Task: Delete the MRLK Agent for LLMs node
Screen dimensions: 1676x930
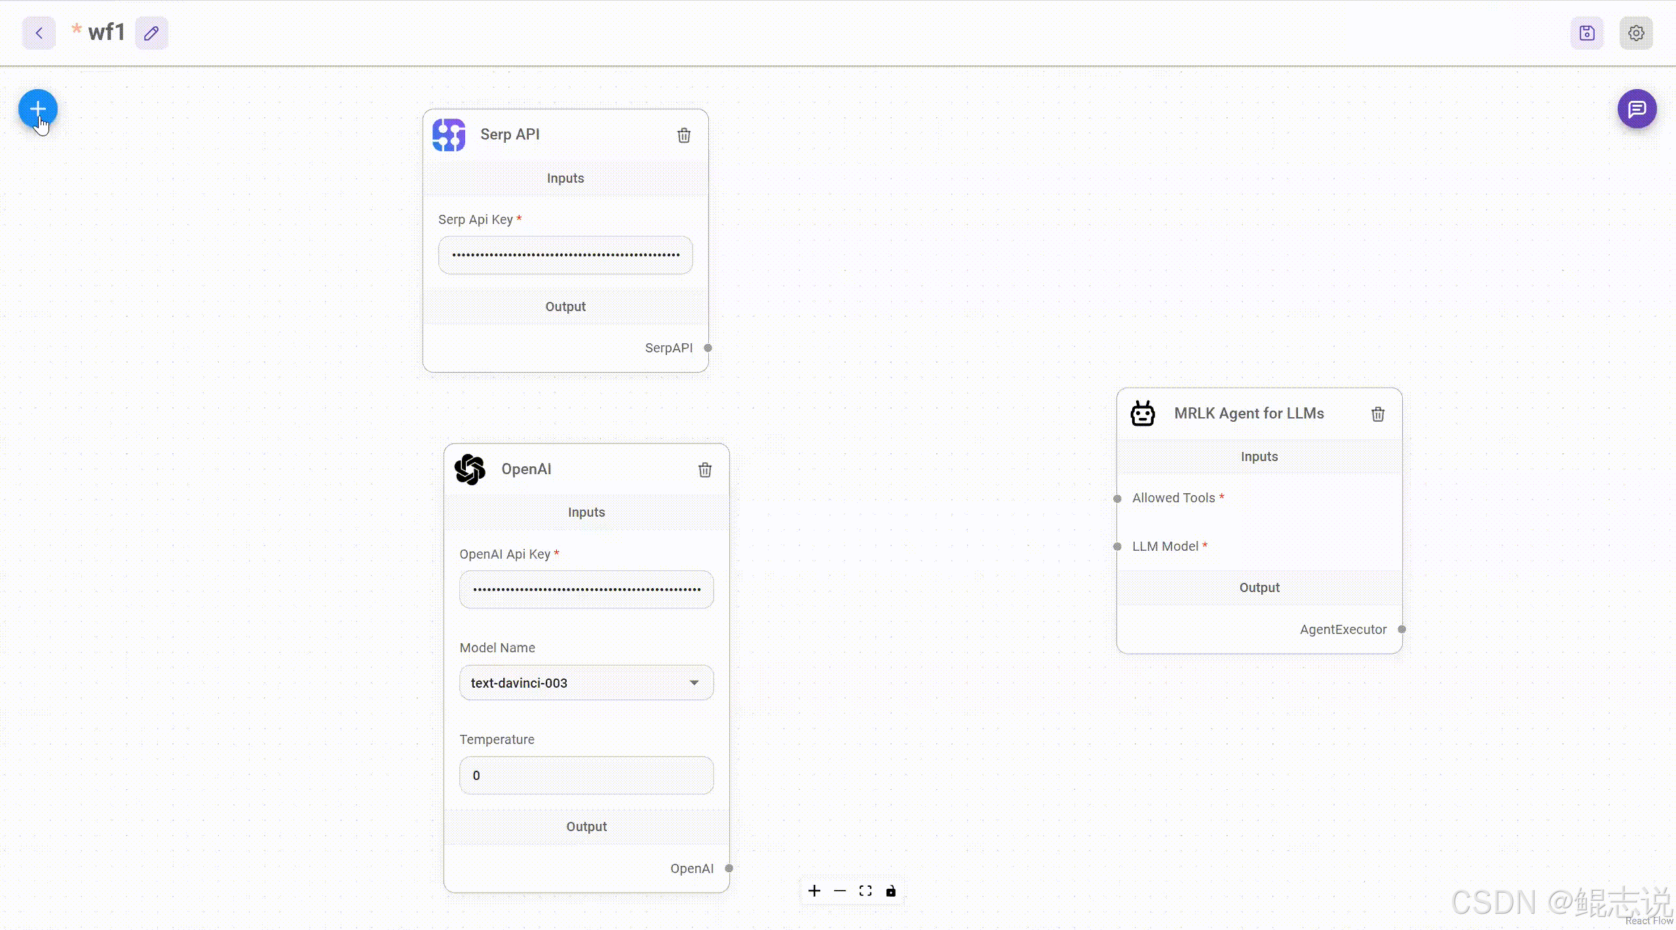Action: (1377, 415)
